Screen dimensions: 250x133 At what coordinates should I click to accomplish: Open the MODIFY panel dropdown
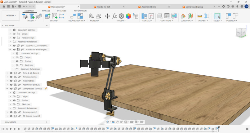point(121,21)
